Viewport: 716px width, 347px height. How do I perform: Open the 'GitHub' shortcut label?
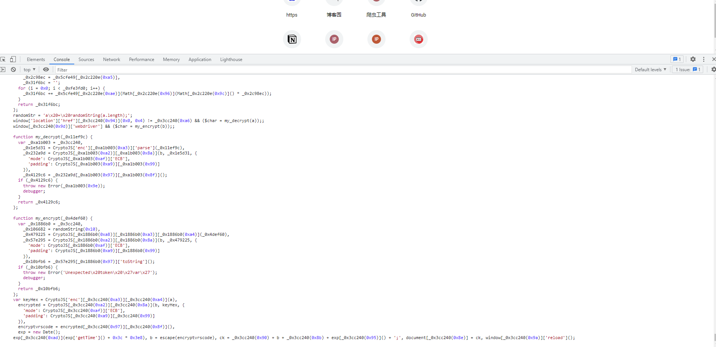point(418,15)
